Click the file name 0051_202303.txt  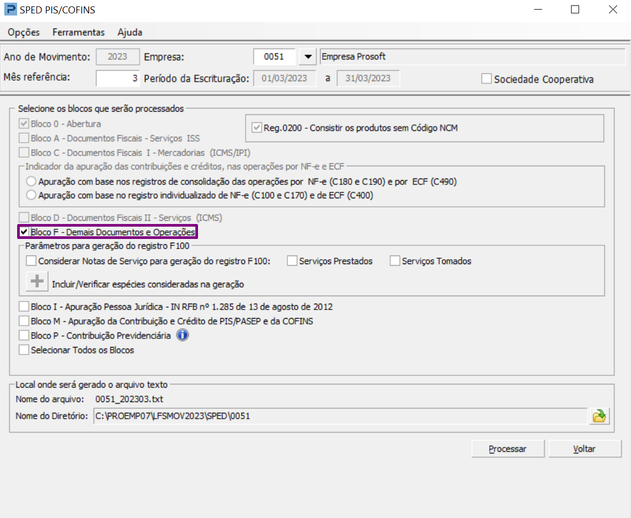[x=129, y=399]
